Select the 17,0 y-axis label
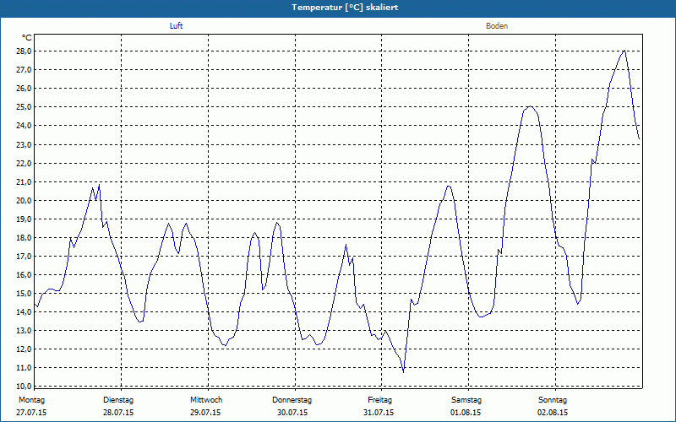This screenshot has height=422, width=676. 24,257
